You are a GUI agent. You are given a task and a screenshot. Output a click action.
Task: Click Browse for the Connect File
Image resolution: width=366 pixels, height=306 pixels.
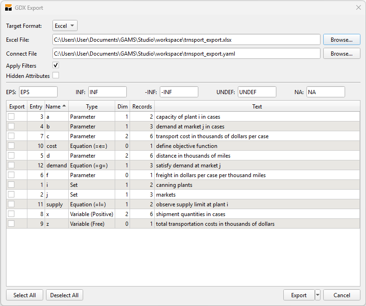tap(341, 54)
